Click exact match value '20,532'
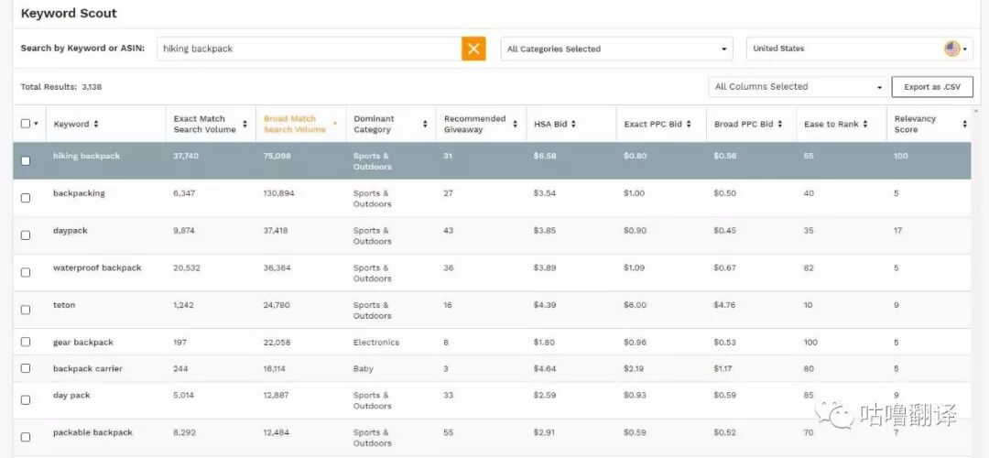989x458 pixels. [x=187, y=267]
